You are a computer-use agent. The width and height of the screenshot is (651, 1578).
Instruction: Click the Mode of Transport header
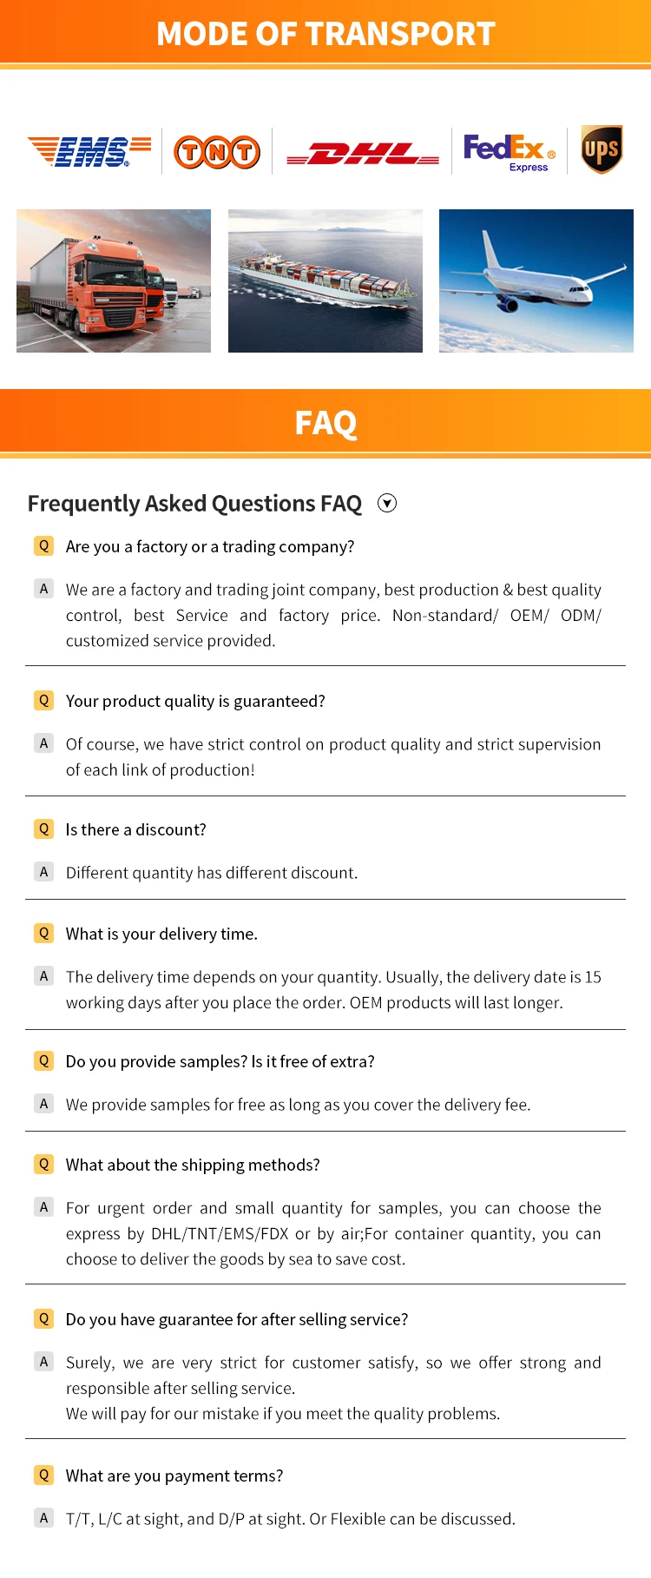(x=325, y=33)
